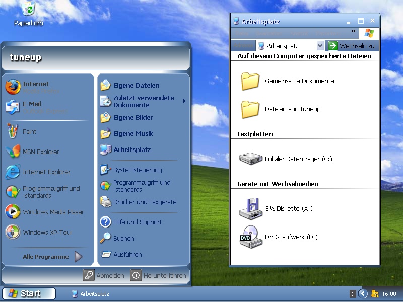Select Lokaler Datenträger (C:) drive

pos(286,159)
